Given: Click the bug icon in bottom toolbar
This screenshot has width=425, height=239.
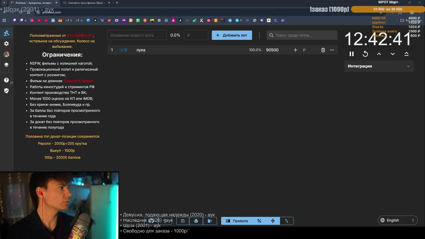Looking at the screenshot, I should [196, 221].
